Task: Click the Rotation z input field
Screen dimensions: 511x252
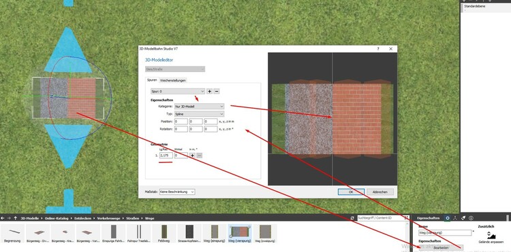Action: pos(211,129)
